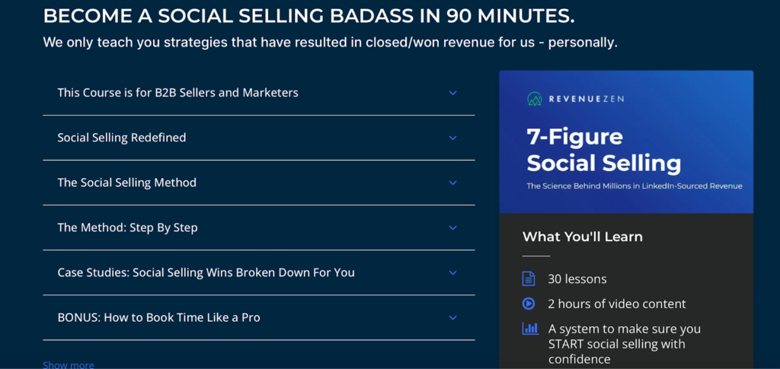Click the 7-Figure Social Selling course banner
The height and width of the screenshot is (369, 780).
(626, 142)
